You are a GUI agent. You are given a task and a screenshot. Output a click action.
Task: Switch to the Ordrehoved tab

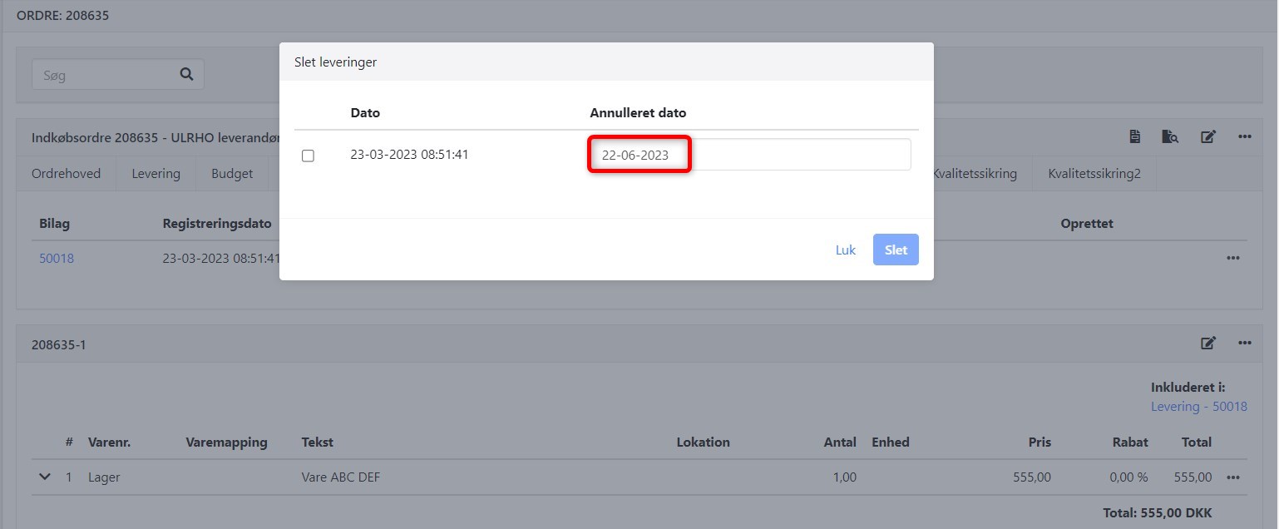click(x=66, y=174)
